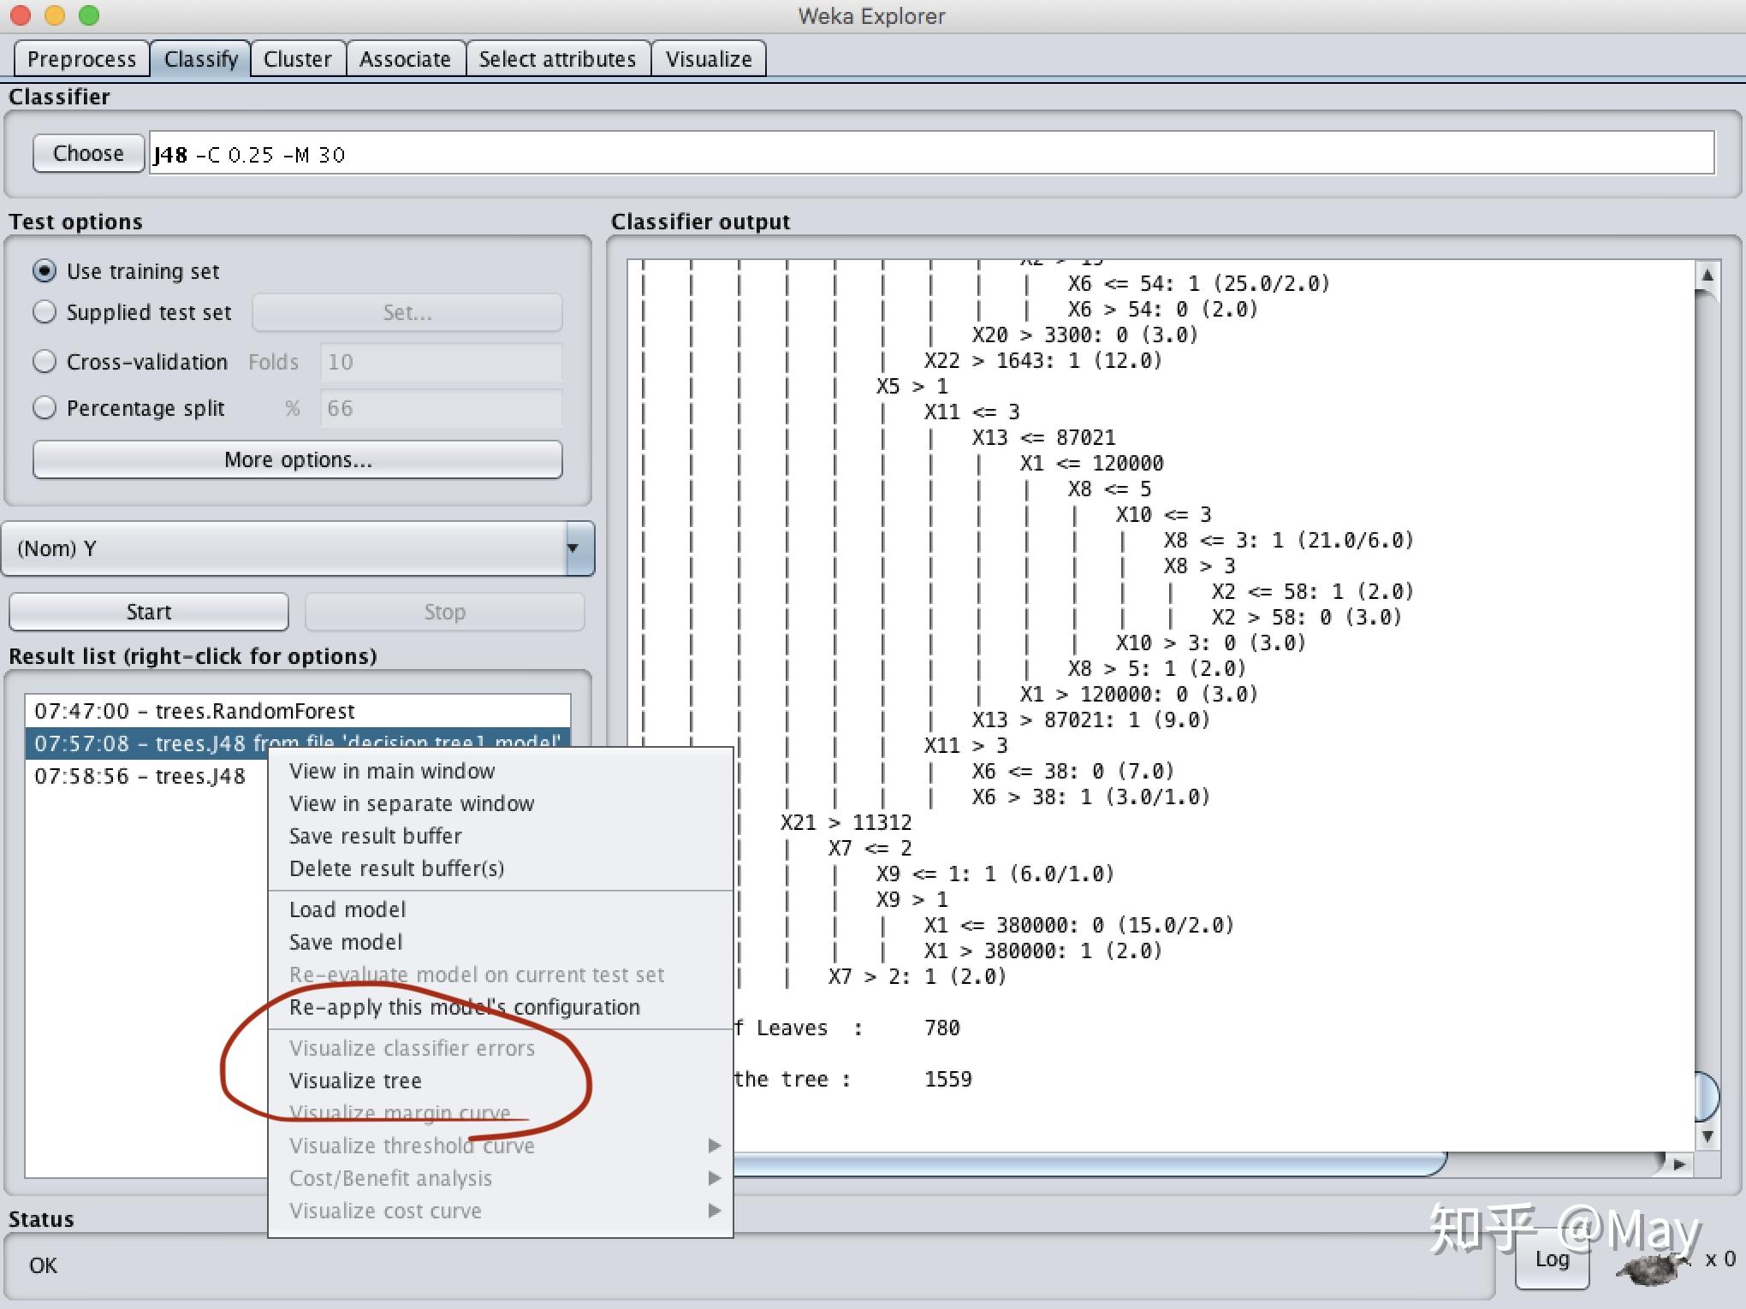Image resolution: width=1746 pixels, height=1309 pixels.
Task: Click the J48 classifier configuration field
Action: [x=931, y=154]
